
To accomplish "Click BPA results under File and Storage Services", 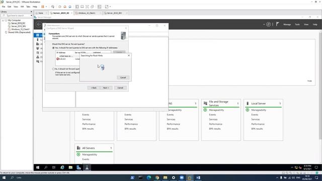I will coord(215,129).
